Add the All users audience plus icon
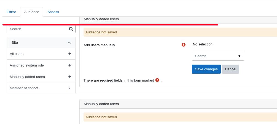 coord(70,54)
